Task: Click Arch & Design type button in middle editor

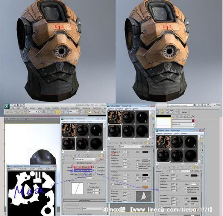Action: coord(147,146)
